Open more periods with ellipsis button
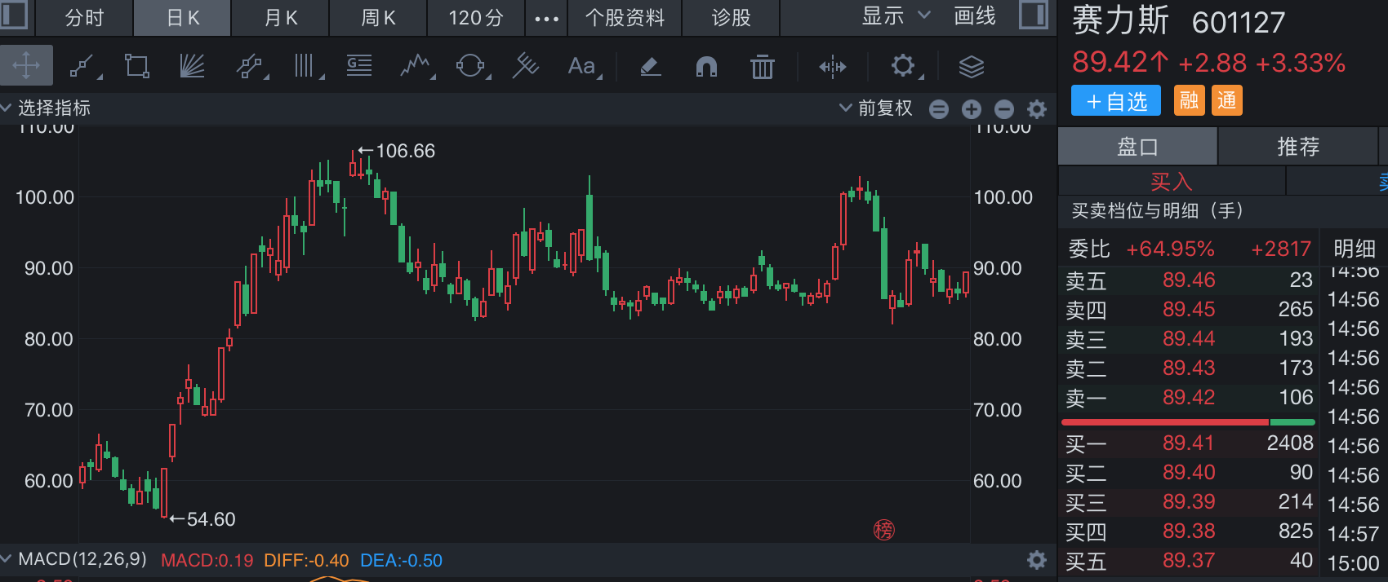Image resolution: width=1388 pixels, height=582 pixels. (x=546, y=18)
